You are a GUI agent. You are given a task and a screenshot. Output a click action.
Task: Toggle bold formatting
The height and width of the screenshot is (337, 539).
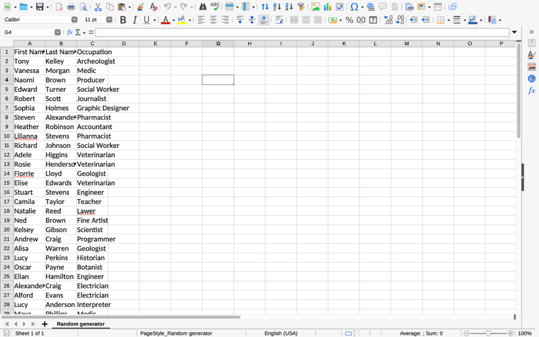(x=123, y=20)
